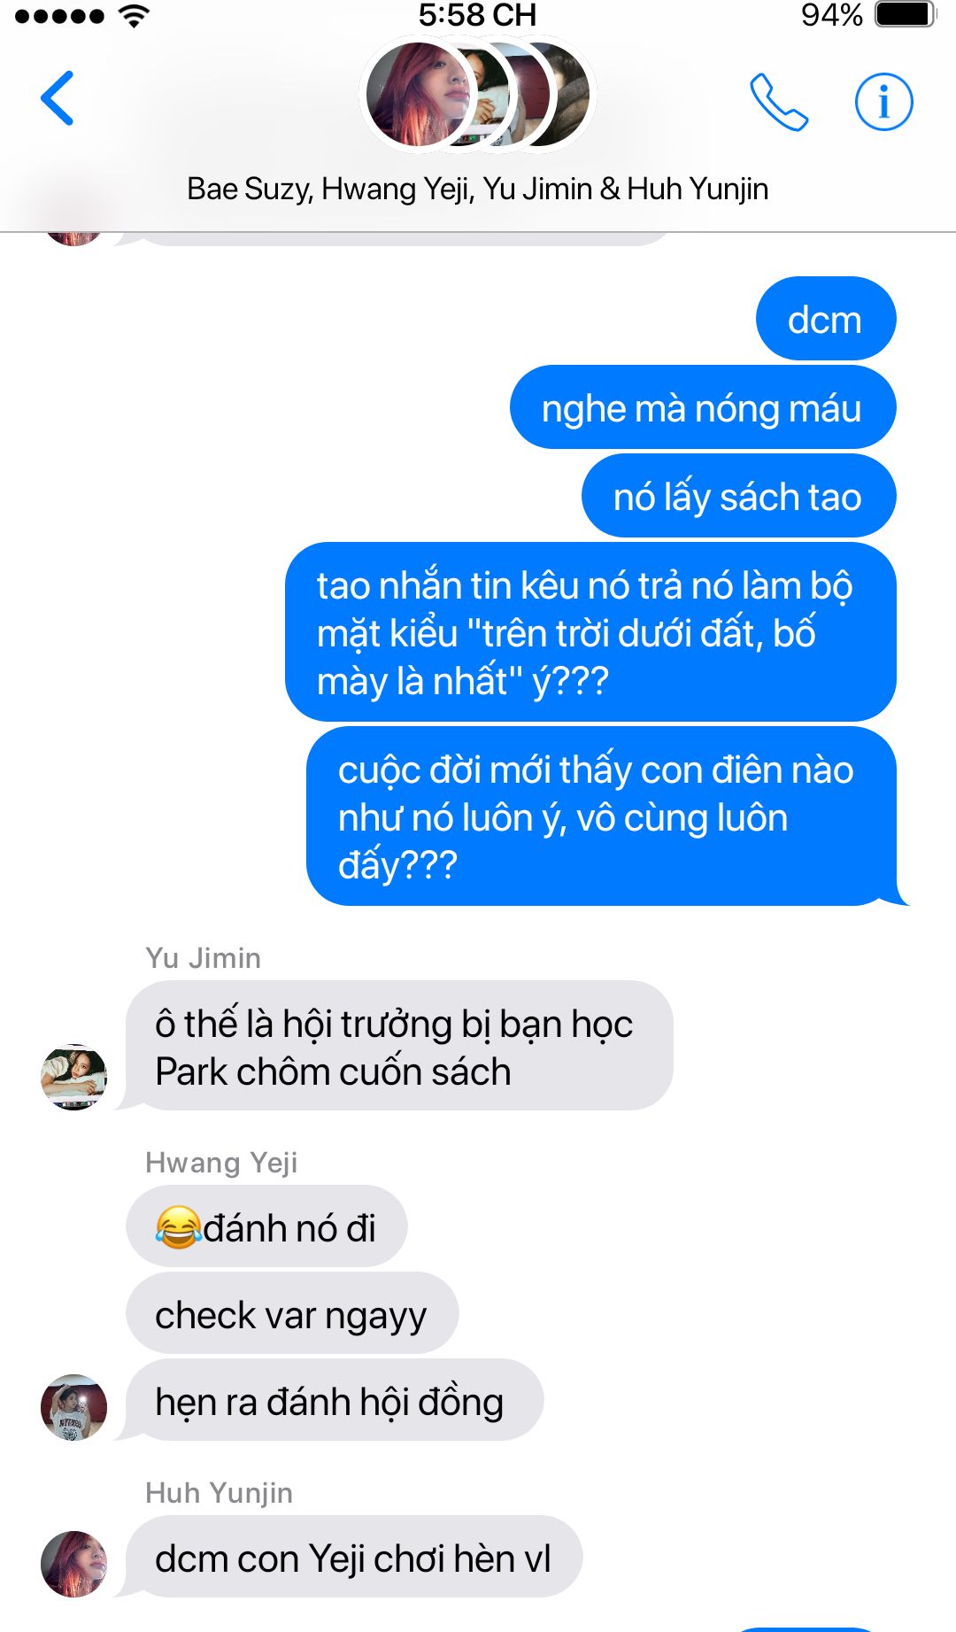
Task: Open the conversation info button
Action: tap(883, 102)
